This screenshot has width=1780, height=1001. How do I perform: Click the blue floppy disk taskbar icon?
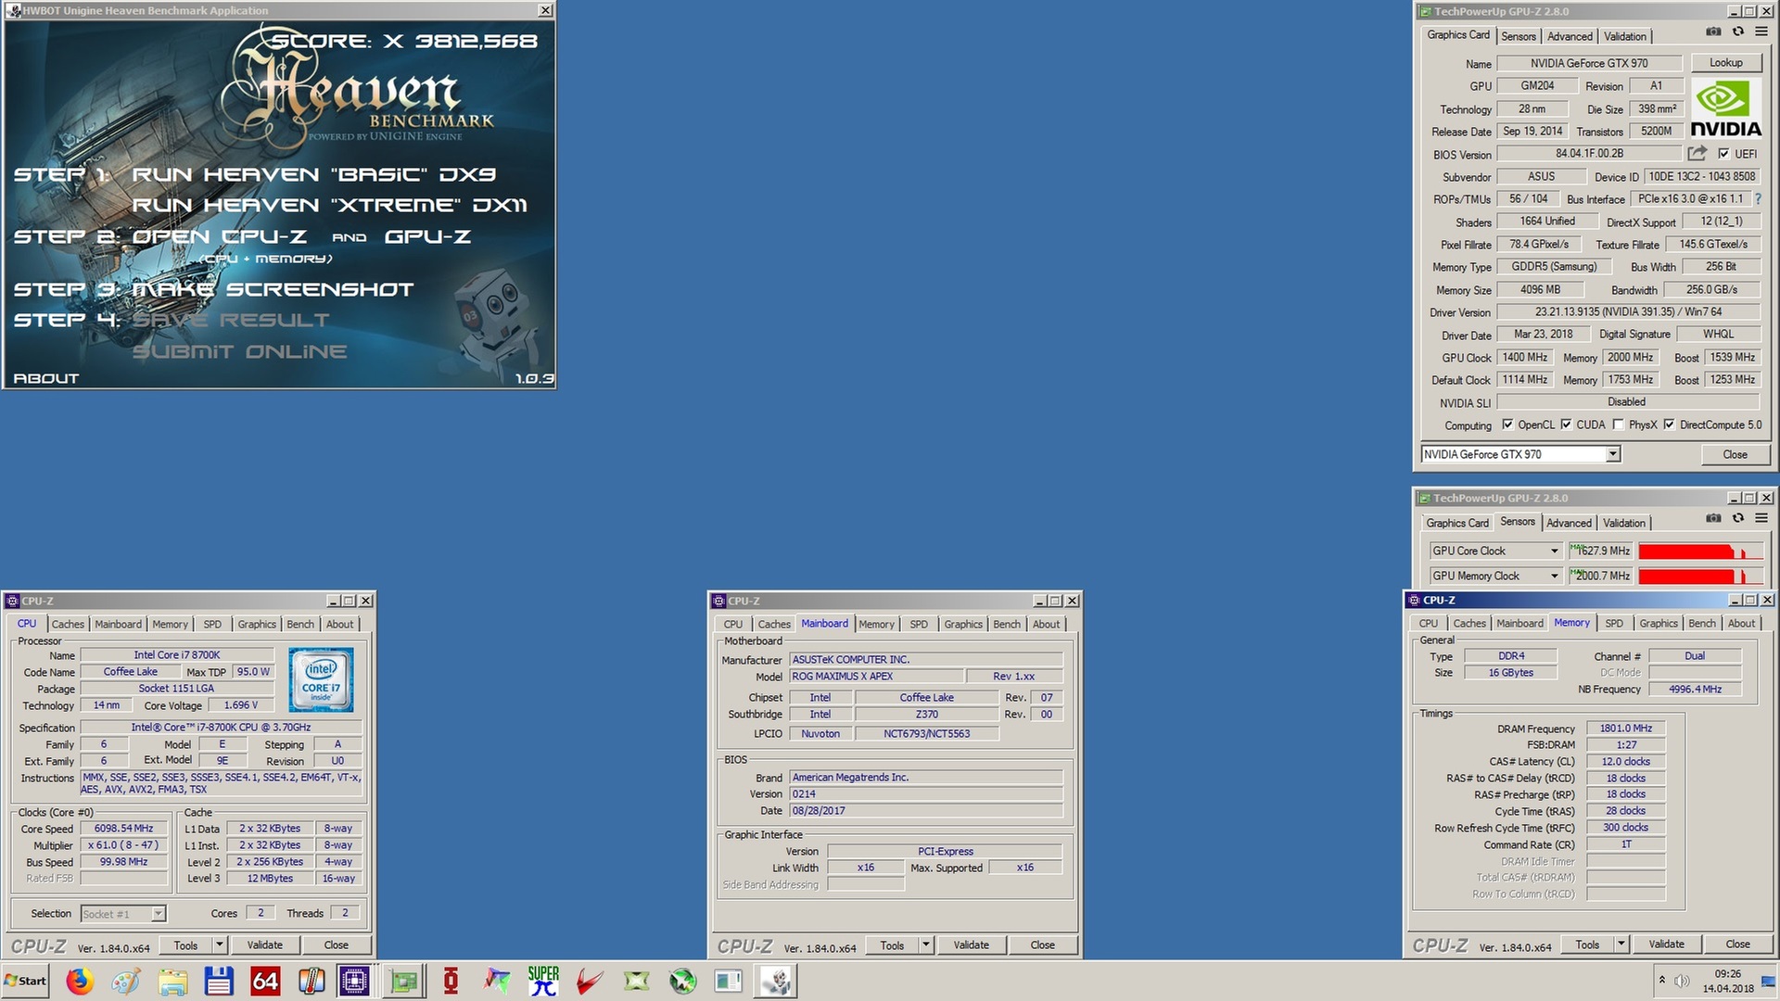click(x=219, y=981)
